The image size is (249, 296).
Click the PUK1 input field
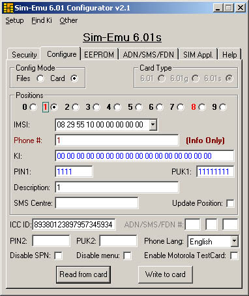tap(215, 172)
